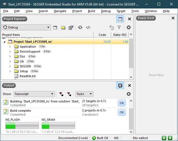Open Project Explorer settings gear

[x=128, y=27]
